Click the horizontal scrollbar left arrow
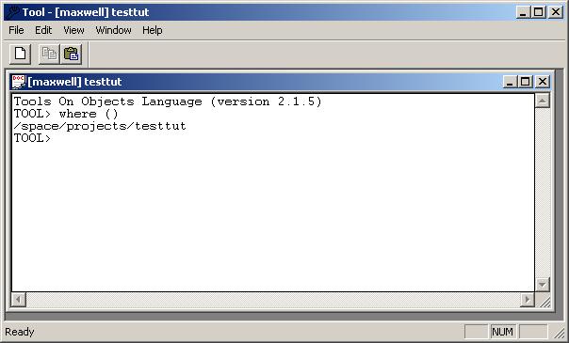The height and width of the screenshot is (343, 569). click(x=18, y=300)
